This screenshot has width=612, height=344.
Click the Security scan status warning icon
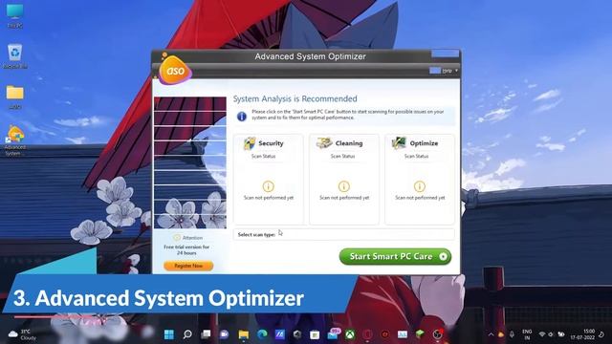pyautogui.click(x=268, y=186)
